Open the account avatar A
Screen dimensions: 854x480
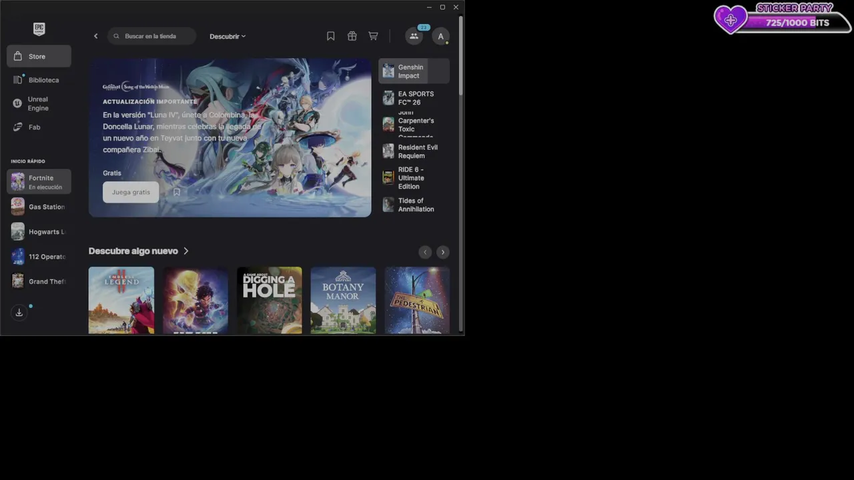(440, 36)
